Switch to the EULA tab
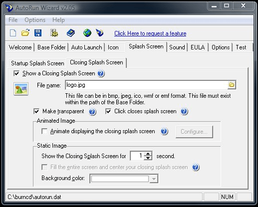The image size is (258, 207). [198, 47]
